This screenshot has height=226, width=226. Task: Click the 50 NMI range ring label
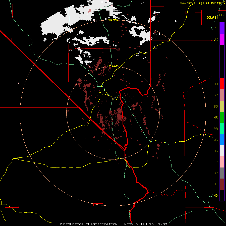pos(113,66)
